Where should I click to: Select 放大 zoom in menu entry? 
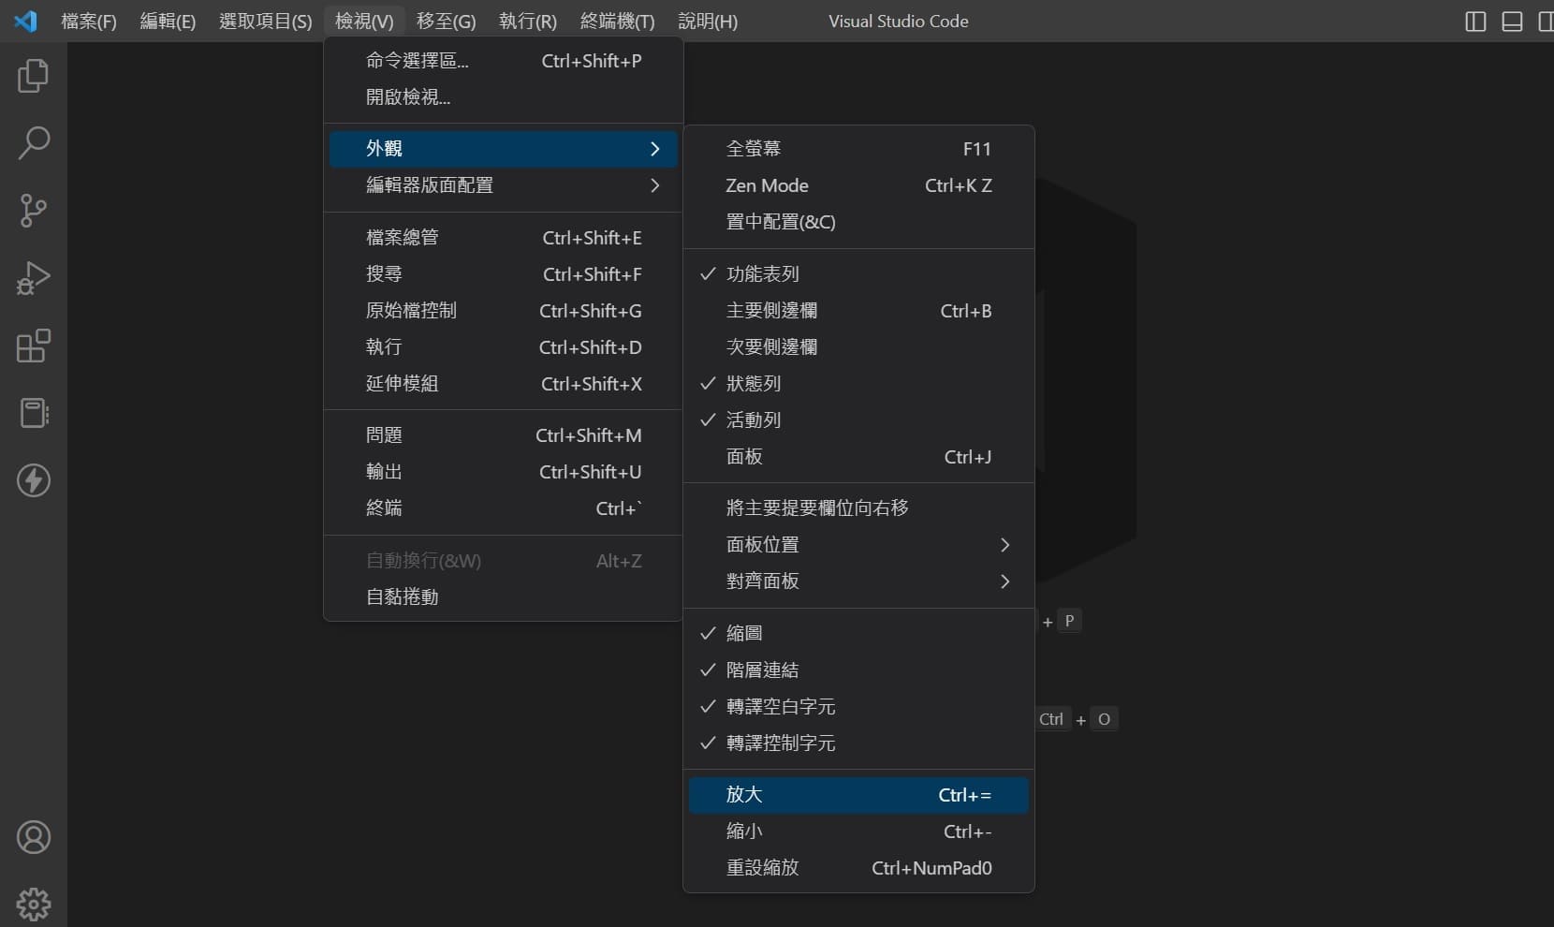[x=858, y=795]
